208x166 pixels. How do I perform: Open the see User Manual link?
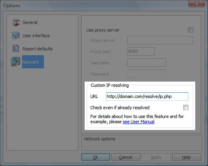[x=139, y=122]
